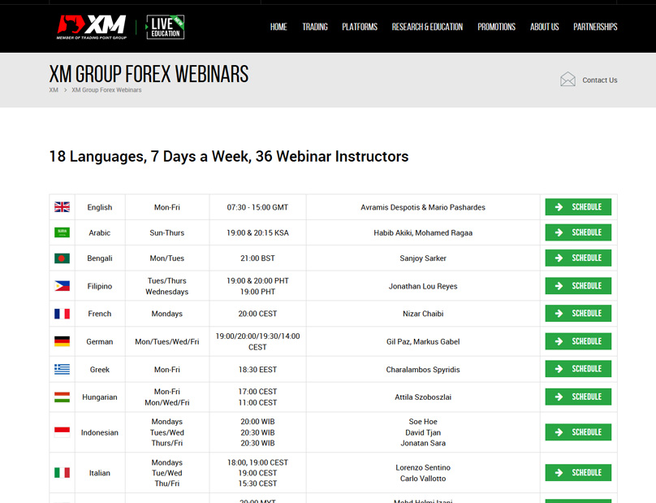Select the 'Indonesian' language cell

coord(100,432)
